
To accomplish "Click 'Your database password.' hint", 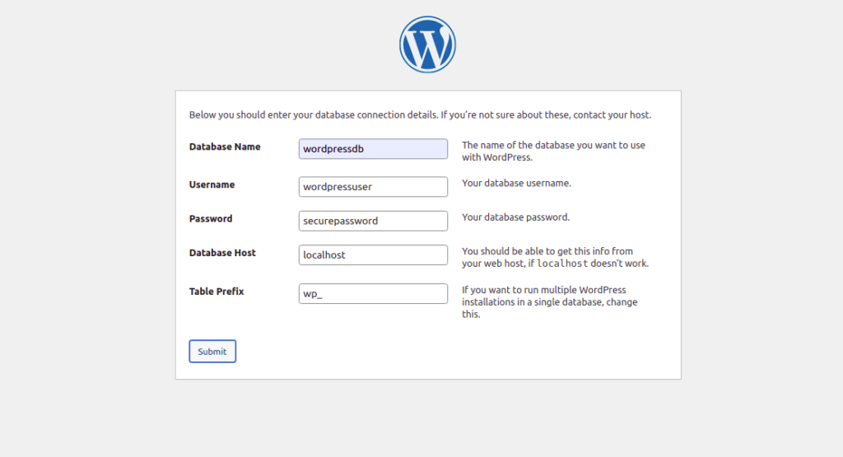I will (515, 217).
